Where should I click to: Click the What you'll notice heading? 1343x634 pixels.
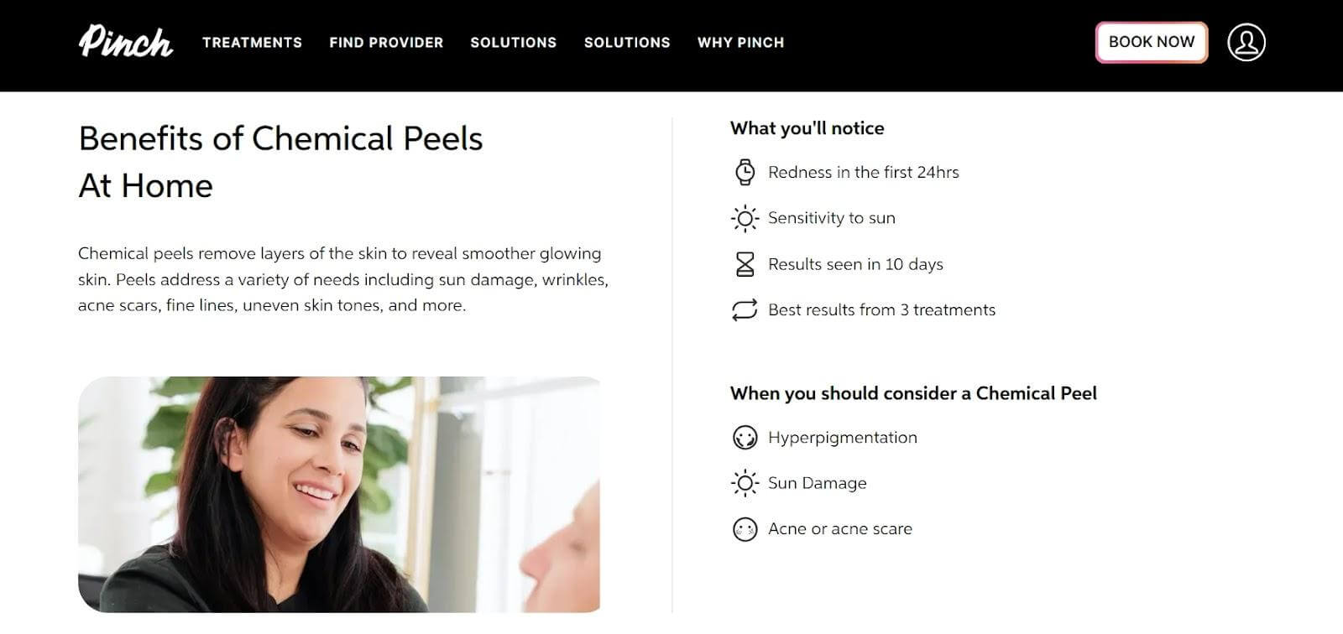pyautogui.click(x=807, y=128)
